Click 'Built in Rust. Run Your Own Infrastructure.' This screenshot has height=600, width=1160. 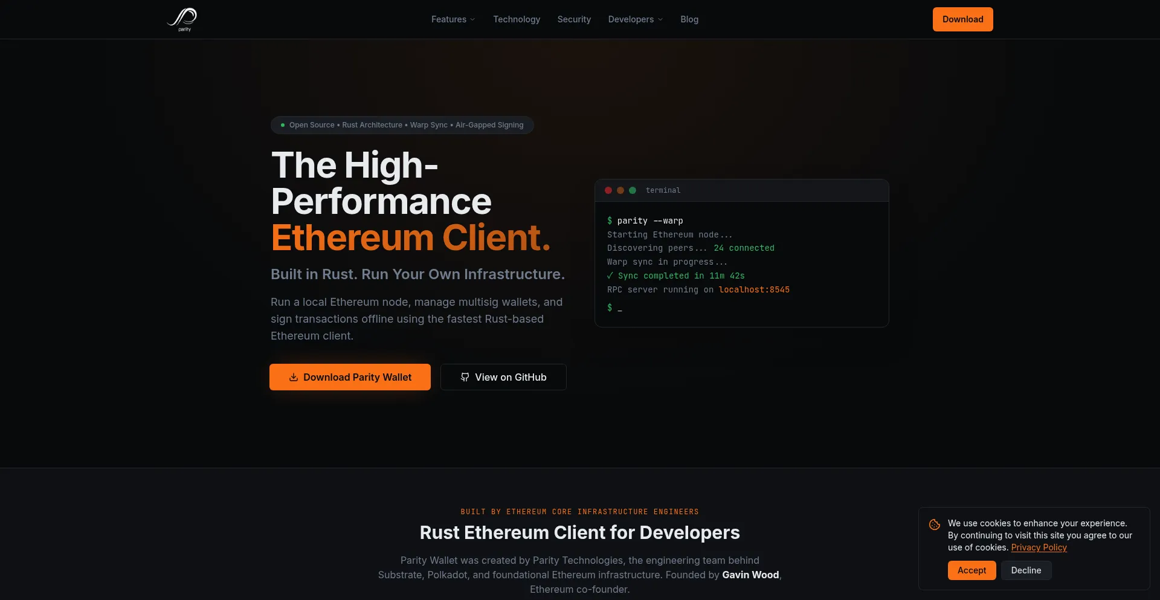click(x=417, y=274)
